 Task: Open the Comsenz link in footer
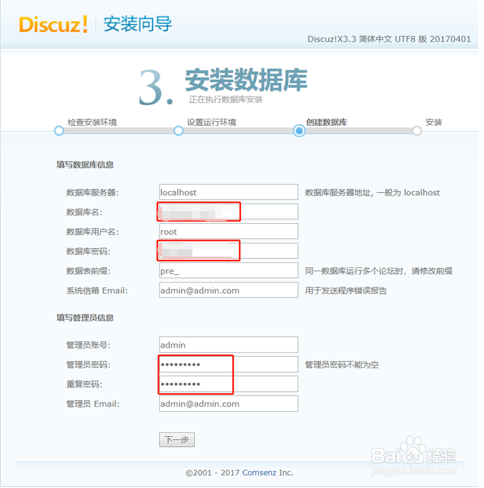pos(259,472)
